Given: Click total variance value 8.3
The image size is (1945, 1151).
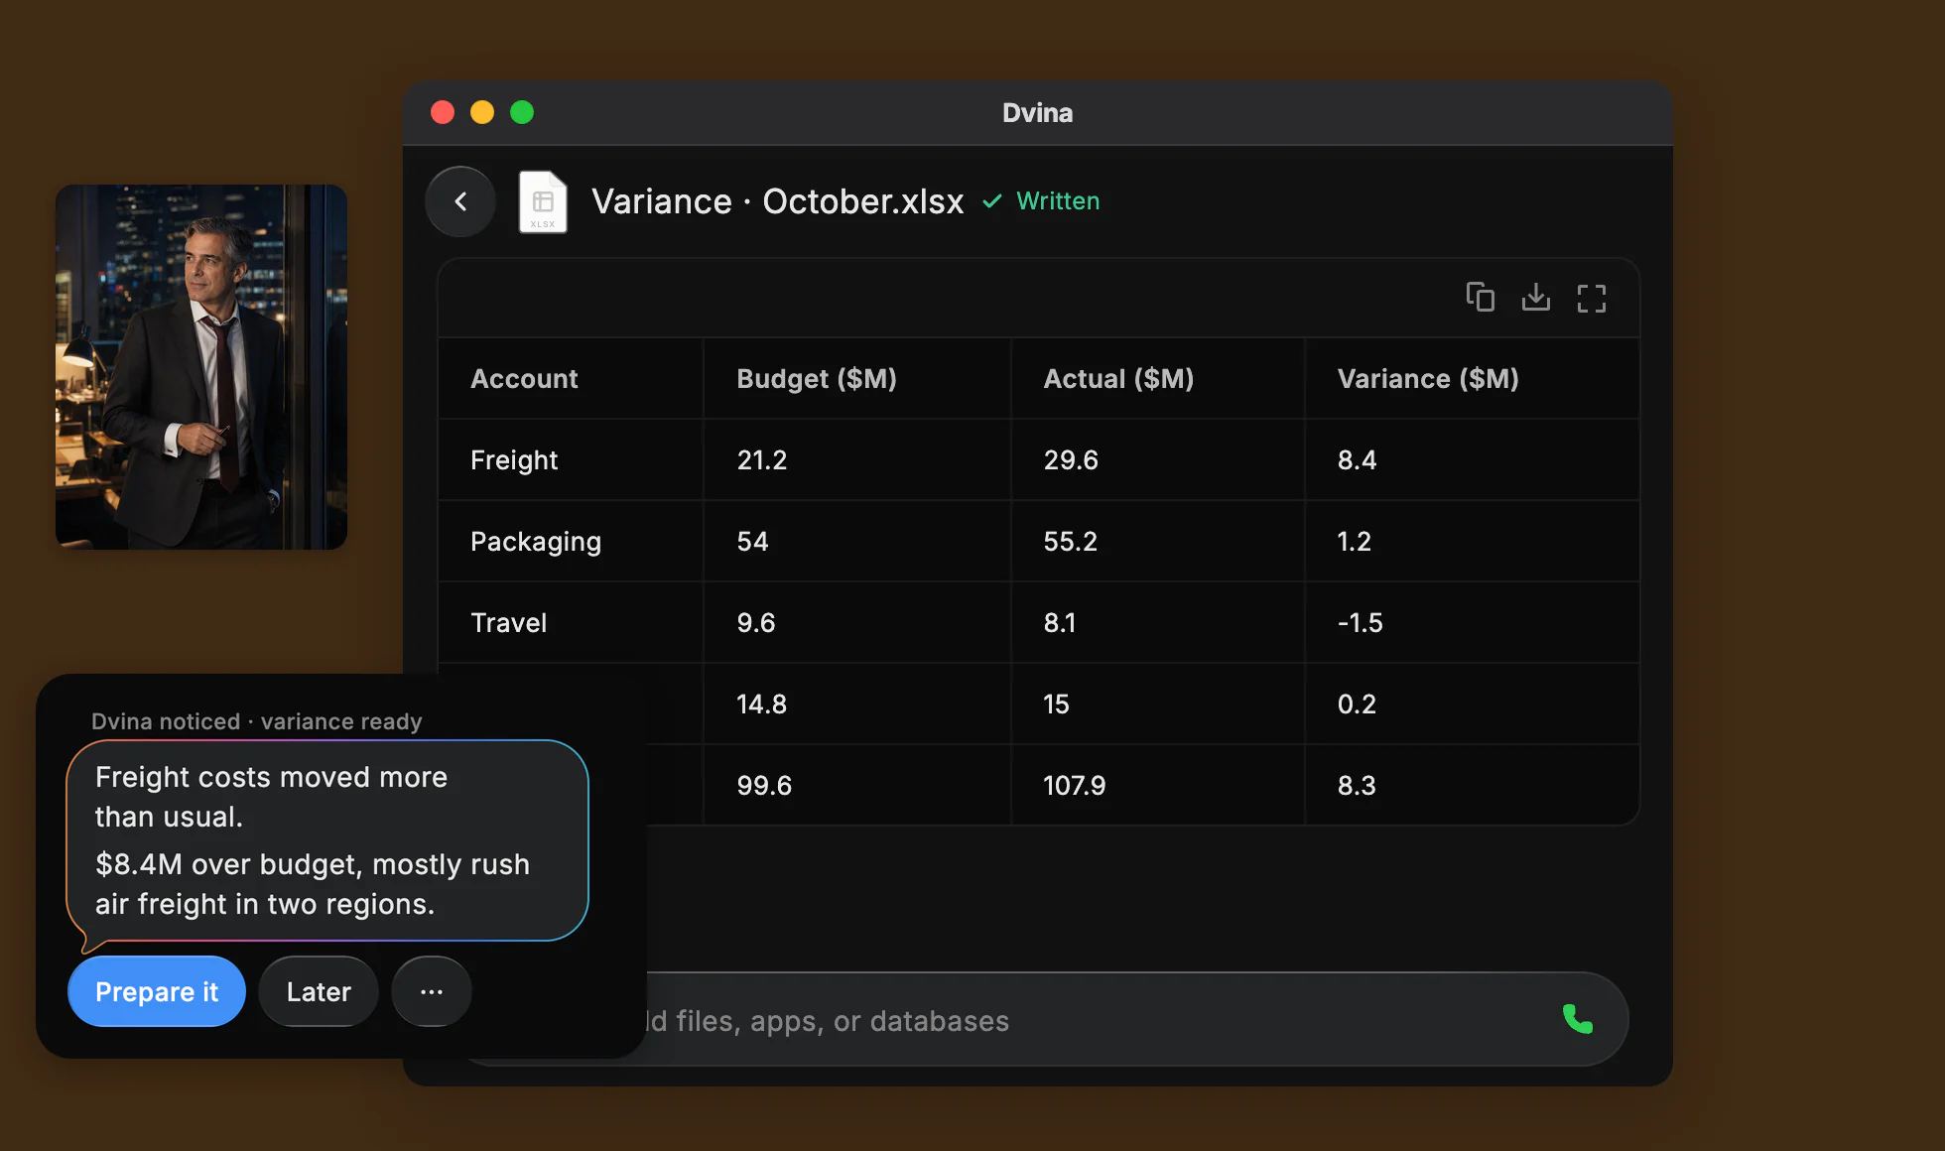Looking at the screenshot, I should 1357,786.
